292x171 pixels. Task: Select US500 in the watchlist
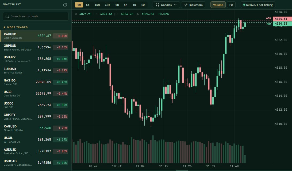[x=36, y=105]
